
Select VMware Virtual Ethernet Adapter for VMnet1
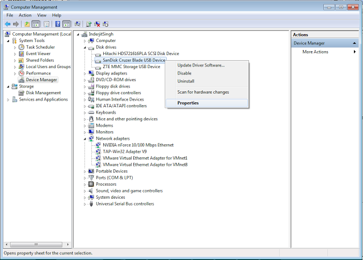[x=145, y=158]
